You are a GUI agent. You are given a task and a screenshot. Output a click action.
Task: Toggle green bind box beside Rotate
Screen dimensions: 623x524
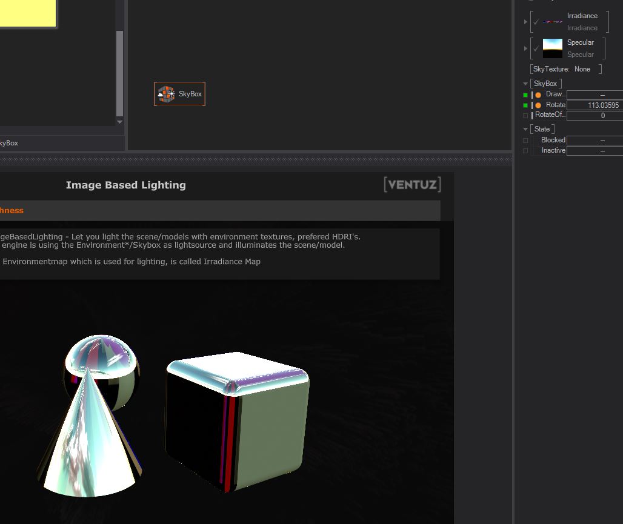click(x=525, y=105)
